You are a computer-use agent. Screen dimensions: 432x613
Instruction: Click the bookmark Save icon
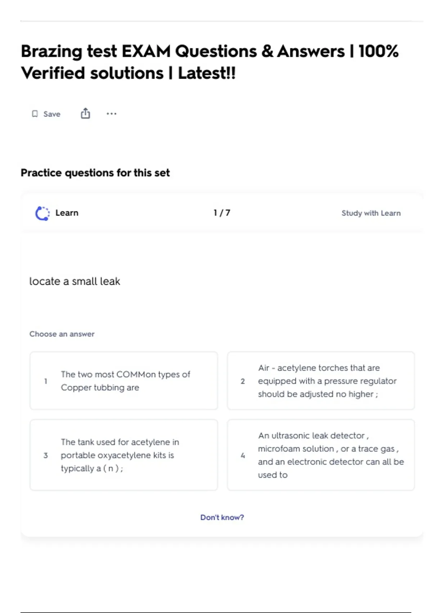[x=35, y=114]
